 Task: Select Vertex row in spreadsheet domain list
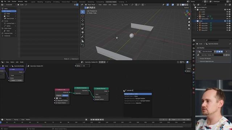(x=9, y=11)
